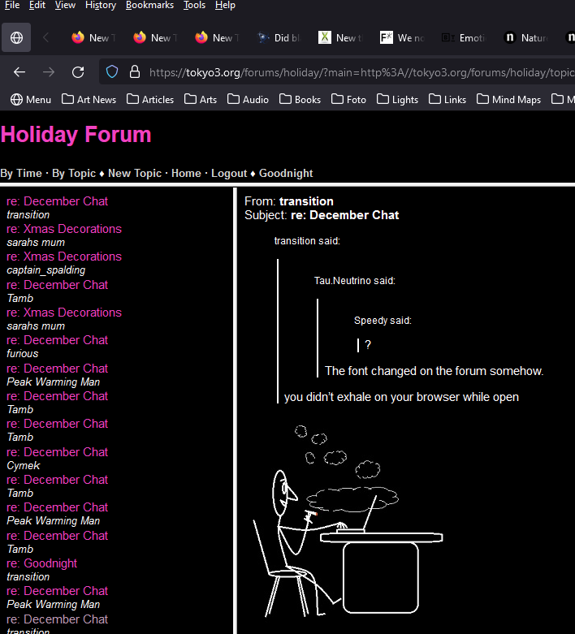Click the browser back arrow button
Image resolution: width=575 pixels, height=634 pixels.
[19, 71]
